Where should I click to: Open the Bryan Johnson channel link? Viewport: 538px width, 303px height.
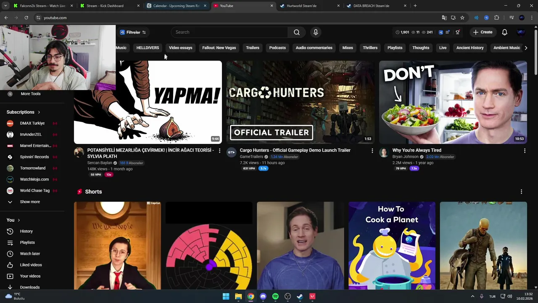(405, 157)
